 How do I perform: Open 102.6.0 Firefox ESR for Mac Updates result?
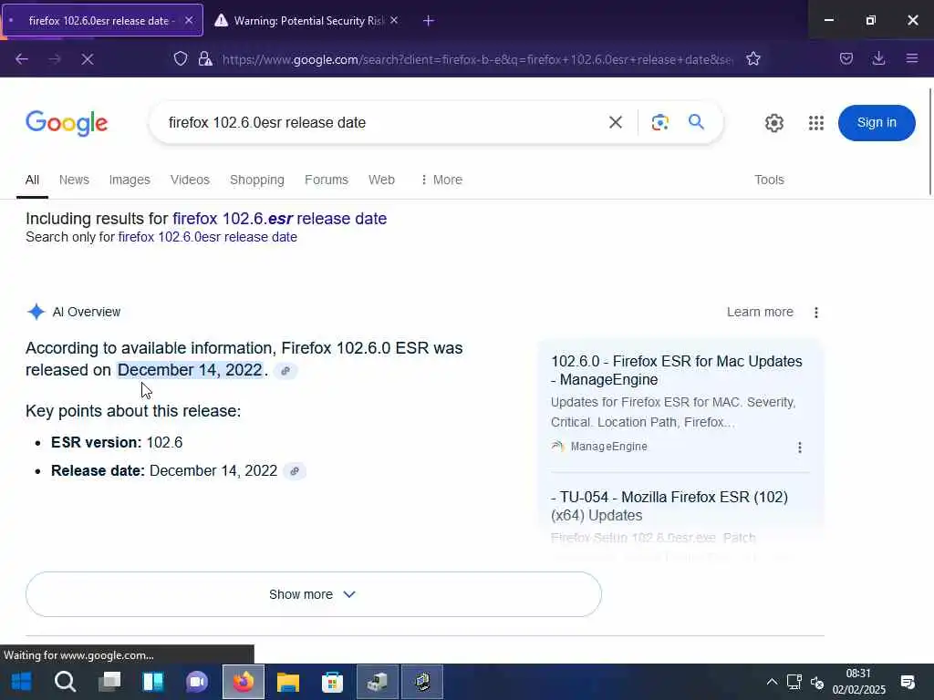(676, 370)
